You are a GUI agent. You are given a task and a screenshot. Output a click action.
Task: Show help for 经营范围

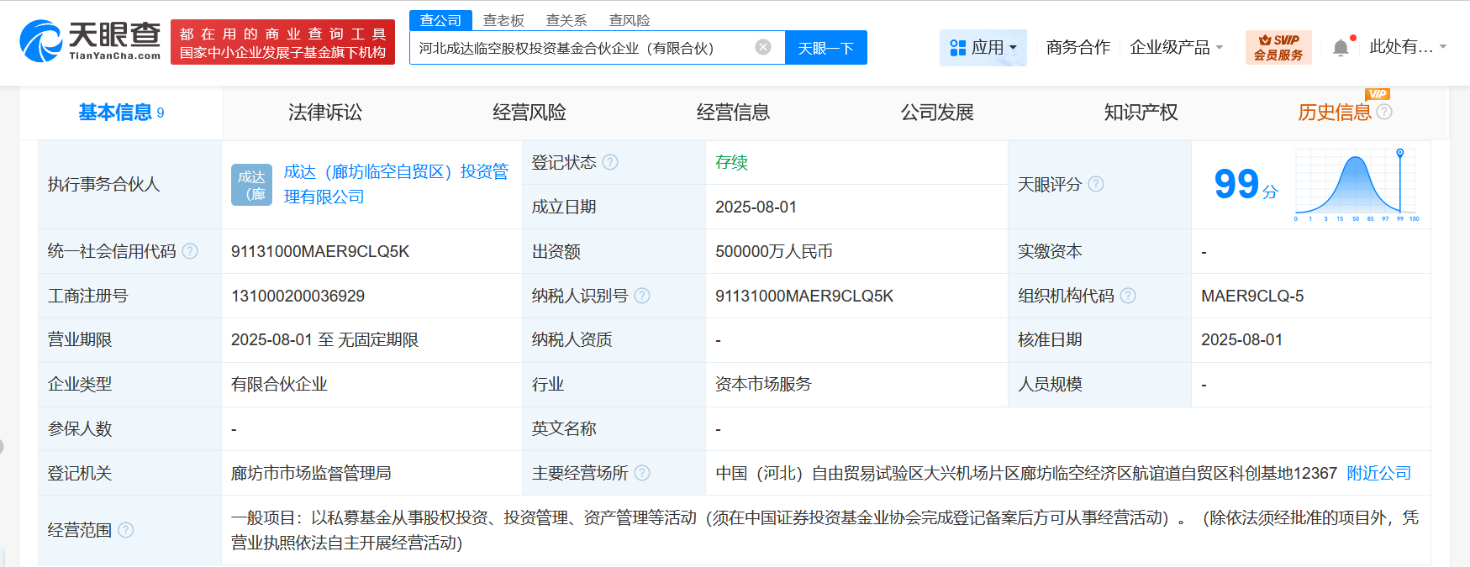126,530
